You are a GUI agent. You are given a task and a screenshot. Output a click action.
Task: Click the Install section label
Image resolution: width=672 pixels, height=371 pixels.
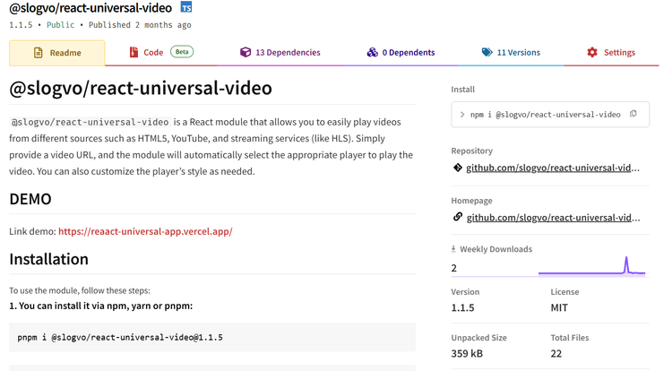463,89
